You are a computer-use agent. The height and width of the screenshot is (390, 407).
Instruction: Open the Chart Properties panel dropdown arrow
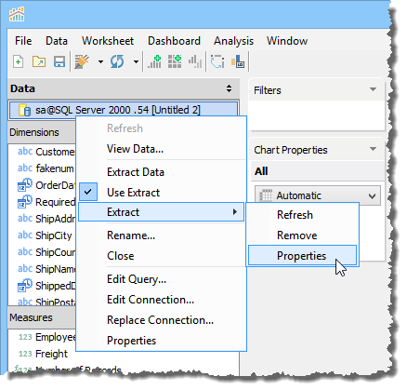tap(373, 149)
